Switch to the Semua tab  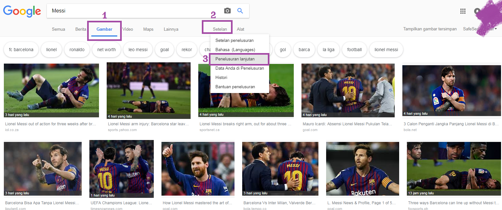point(58,29)
